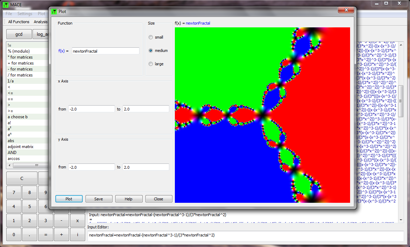Click the f(x) function input field

click(105, 51)
